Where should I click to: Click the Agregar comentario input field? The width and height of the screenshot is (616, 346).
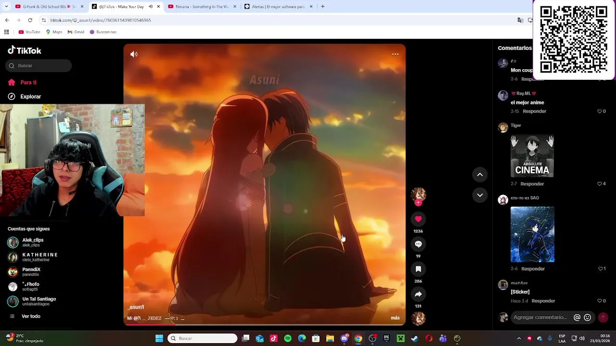tap(541, 318)
